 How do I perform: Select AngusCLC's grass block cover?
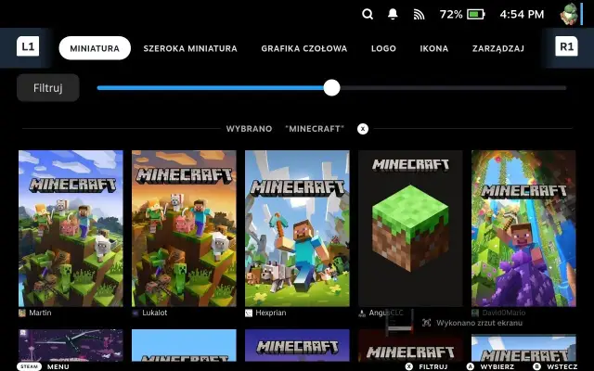410,228
